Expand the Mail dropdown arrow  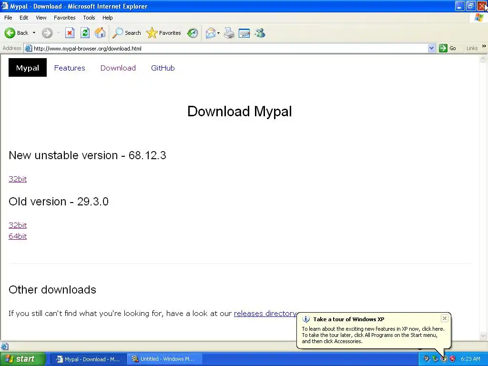(218, 33)
